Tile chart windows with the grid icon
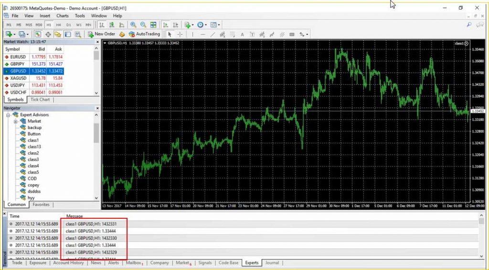 (x=153, y=25)
